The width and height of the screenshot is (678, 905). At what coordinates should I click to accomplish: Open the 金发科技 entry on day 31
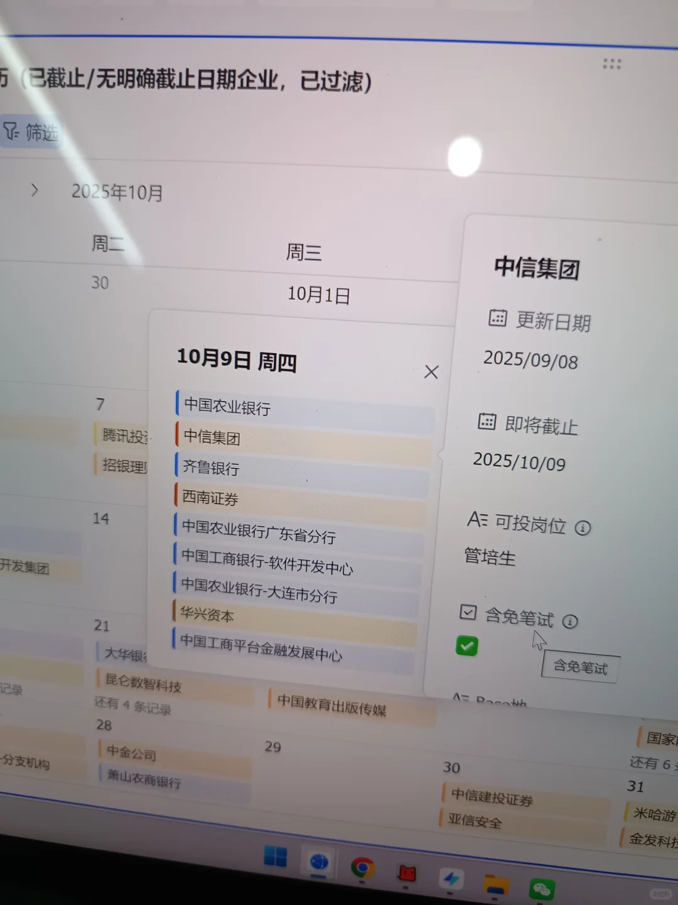point(649,840)
